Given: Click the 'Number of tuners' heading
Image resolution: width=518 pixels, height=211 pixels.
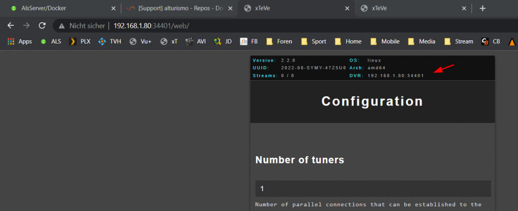Looking at the screenshot, I should tap(299, 160).
